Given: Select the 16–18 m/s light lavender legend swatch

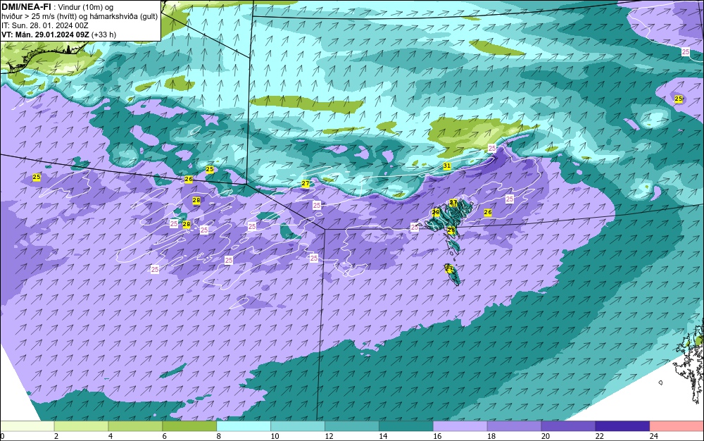Looking at the screenshot, I should tap(460, 426).
